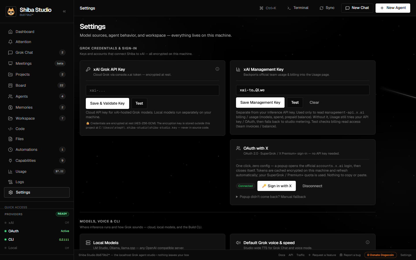416x260 pixels.
Task: Click the Automations clock icon
Action: pos(10,150)
